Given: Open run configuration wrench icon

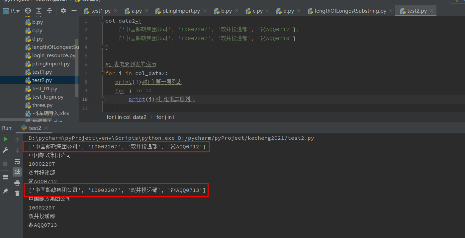Looking at the screenshot, I should (5, 150).
